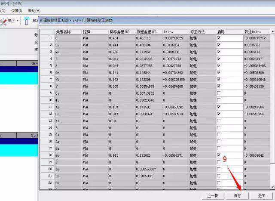Open the 帮助(H) menu
This screenshot has height=201, width=275.
[34, 10]
